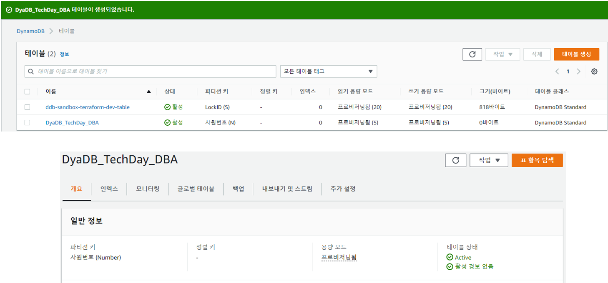Check the ddb-sandbox-terraform-dev-table row

tap(28, 107)
